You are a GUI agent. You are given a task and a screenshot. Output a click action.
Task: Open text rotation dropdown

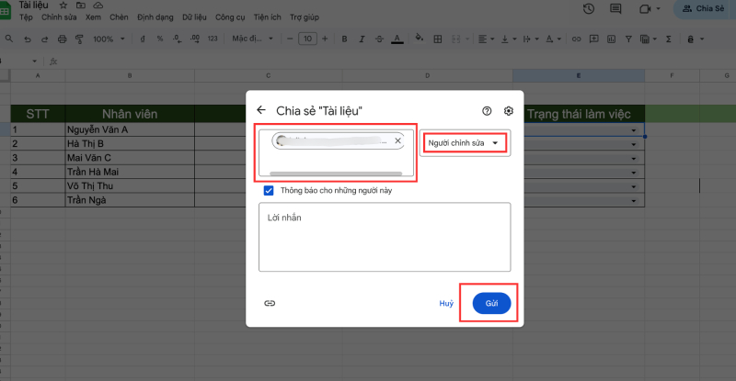coord(553,39)
